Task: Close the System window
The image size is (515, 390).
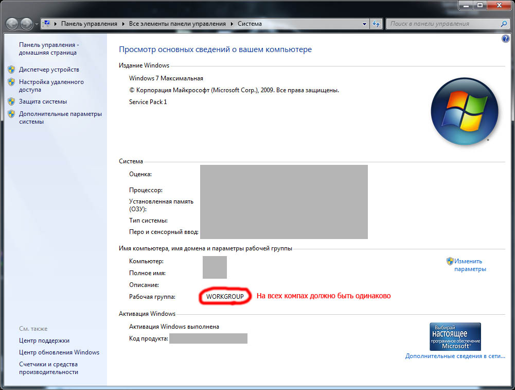Action: tap(499, 5)
